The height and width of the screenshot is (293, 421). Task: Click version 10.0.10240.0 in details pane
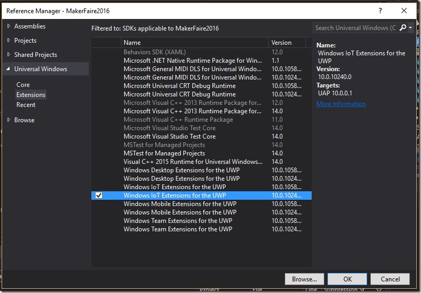tap(334, 77)
